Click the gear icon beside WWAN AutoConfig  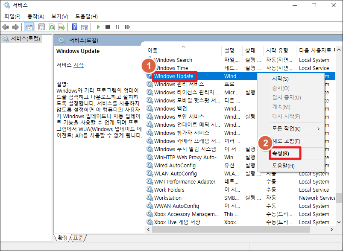(150, 206)
